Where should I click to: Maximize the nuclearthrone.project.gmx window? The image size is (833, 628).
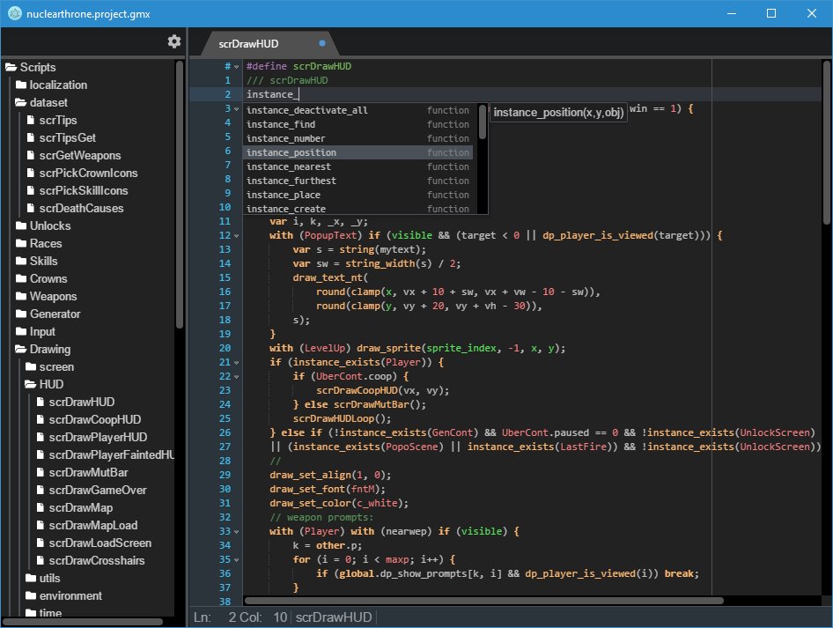tap(771, 13)
